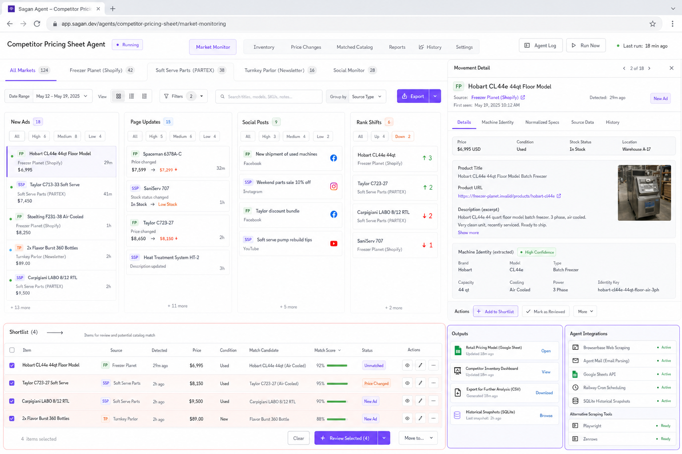Screen dimensions: 682x454
Task: Open more options for Carpigiani LABO shortlist row
Action: point(433,401)
